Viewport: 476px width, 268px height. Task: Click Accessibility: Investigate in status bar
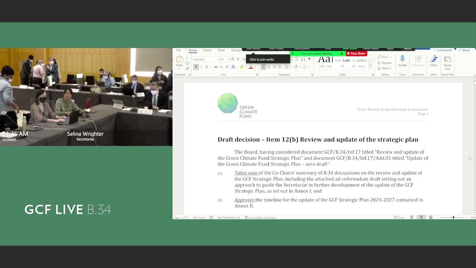click(260, 217)
